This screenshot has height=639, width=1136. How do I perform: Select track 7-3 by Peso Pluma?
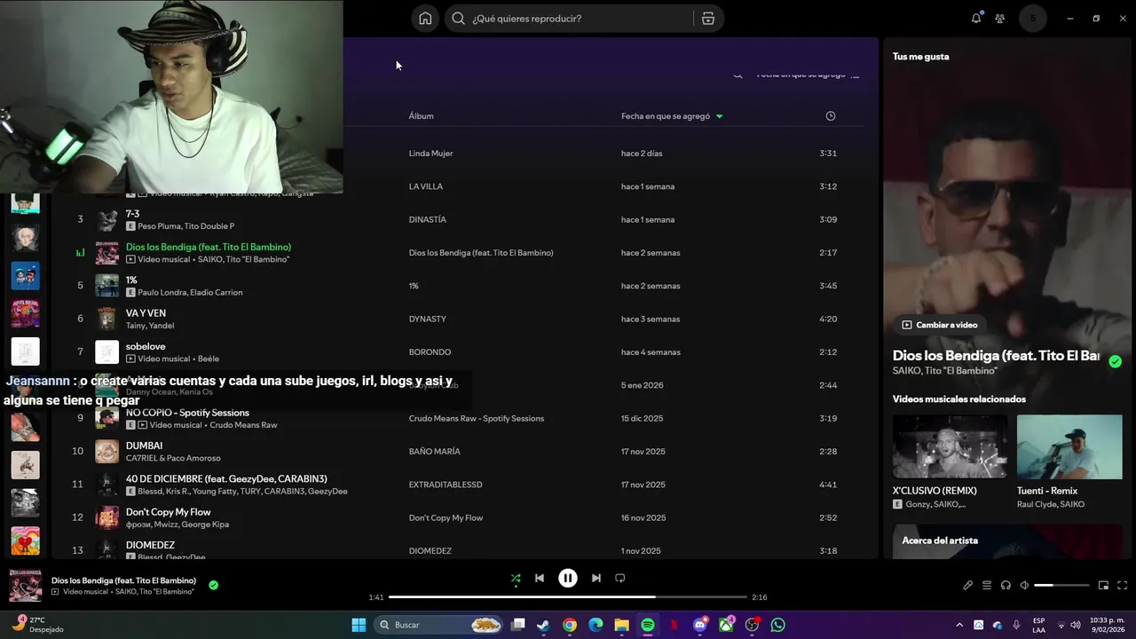tap(132, 214)
